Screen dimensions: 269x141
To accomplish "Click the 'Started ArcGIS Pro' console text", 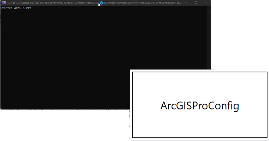I will coord(16,8).
